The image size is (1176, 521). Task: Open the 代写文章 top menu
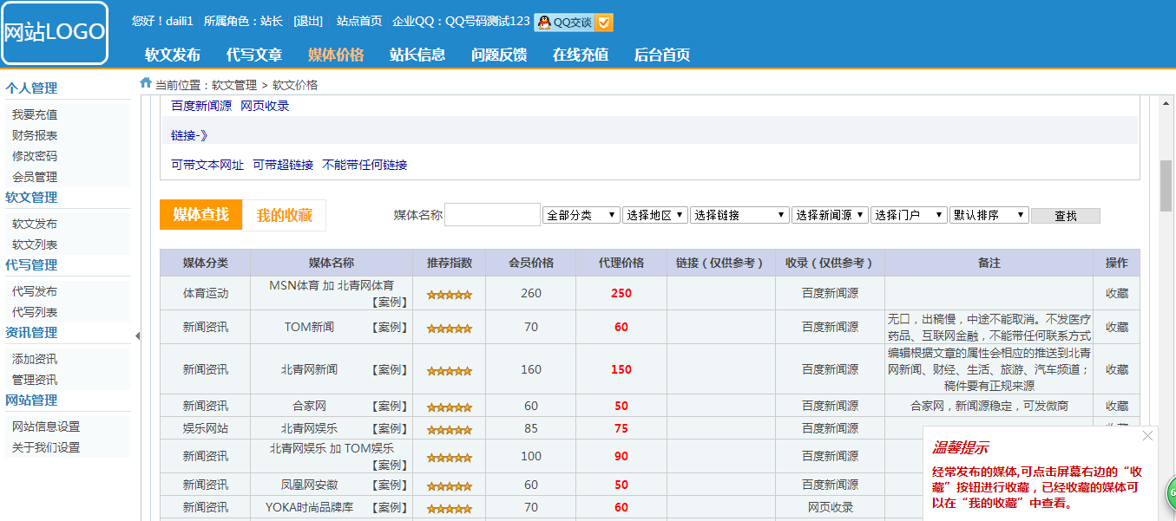(x=254, y=55)
